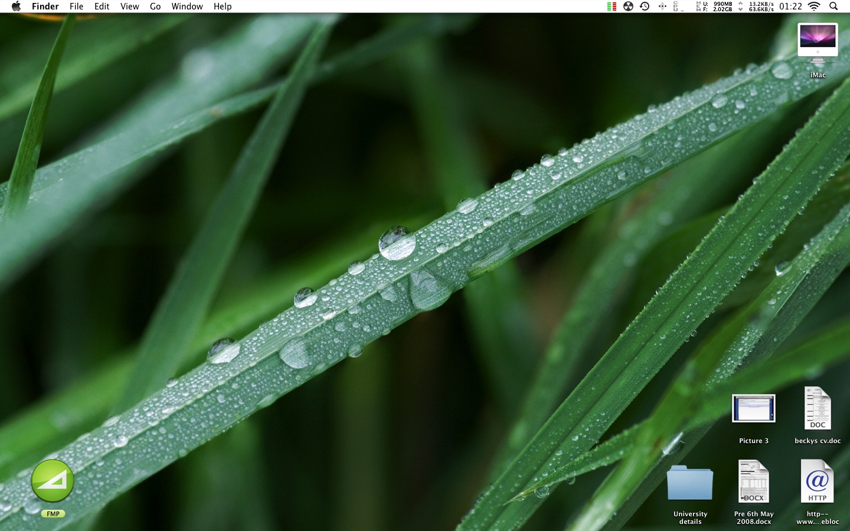Open the File menu
The height and width of the screenshot is (531, 850).
point(76,6)
